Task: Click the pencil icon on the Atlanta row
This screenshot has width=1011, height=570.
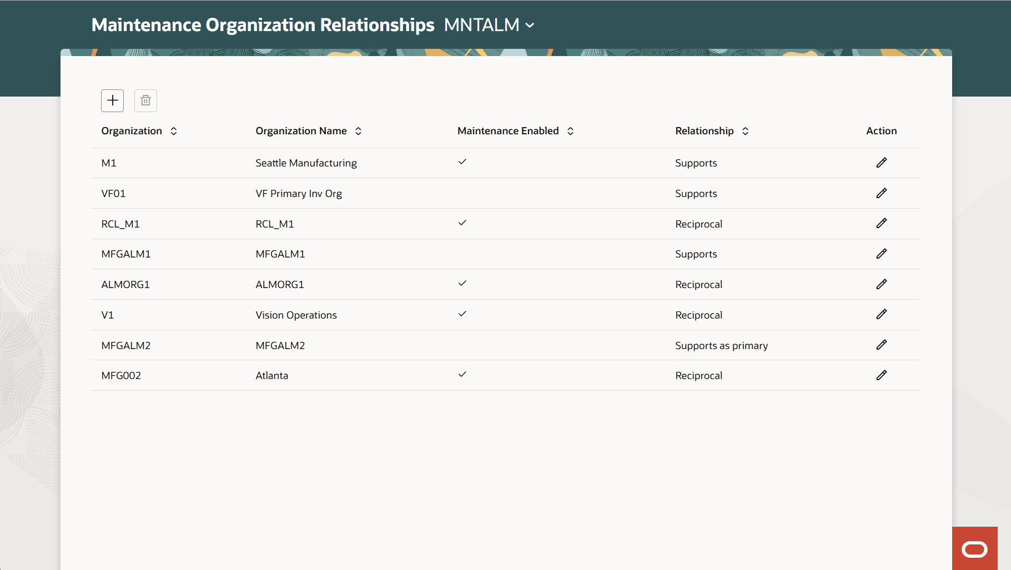Action: (x=882, y=375)
